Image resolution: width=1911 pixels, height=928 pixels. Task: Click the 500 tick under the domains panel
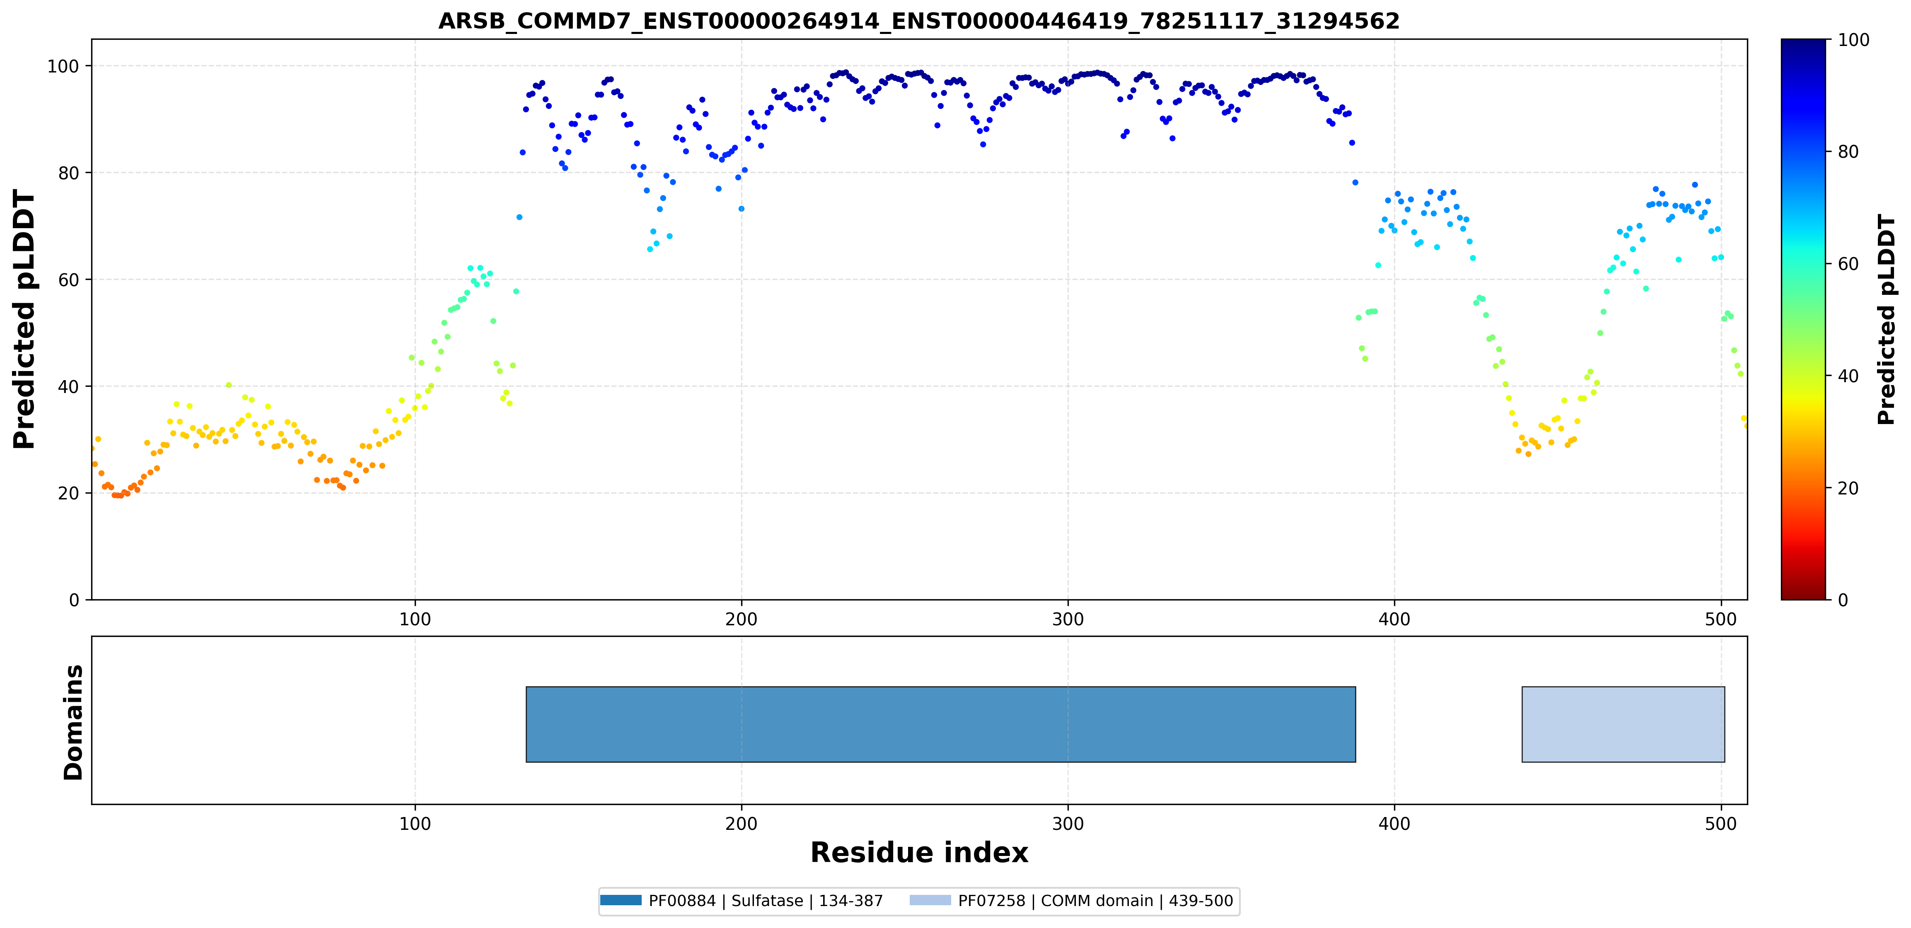click(1721, 823)
